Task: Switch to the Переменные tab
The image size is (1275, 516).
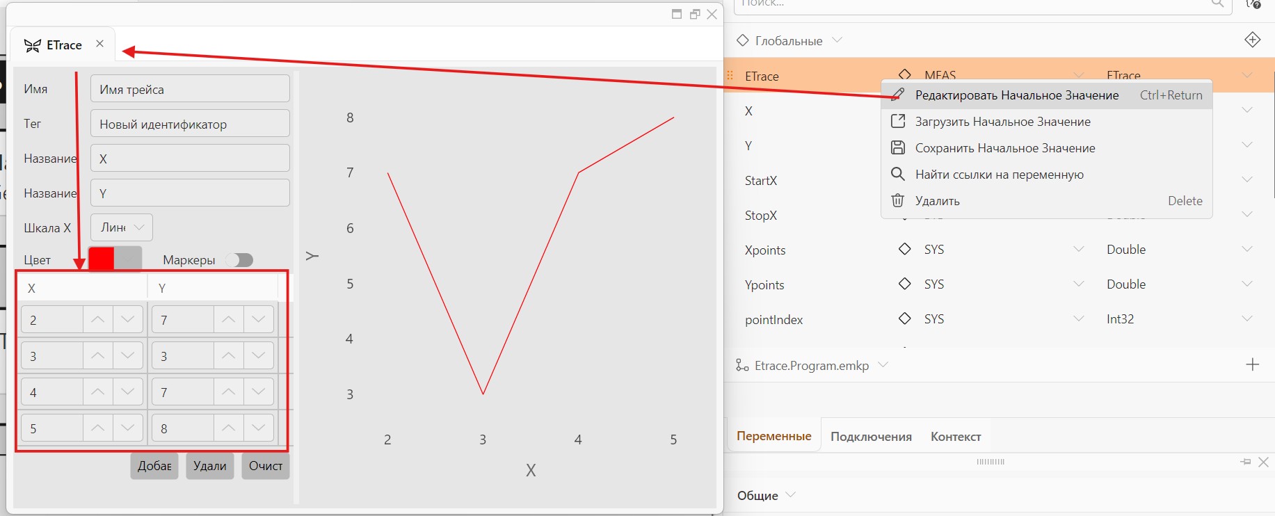Action: [x=773, y=436]
